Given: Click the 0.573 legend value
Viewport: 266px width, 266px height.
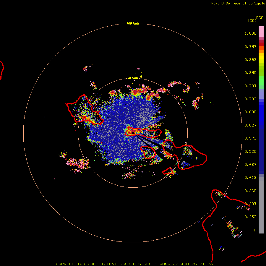Looking at the screenshot, I should (x=250, y=138).
